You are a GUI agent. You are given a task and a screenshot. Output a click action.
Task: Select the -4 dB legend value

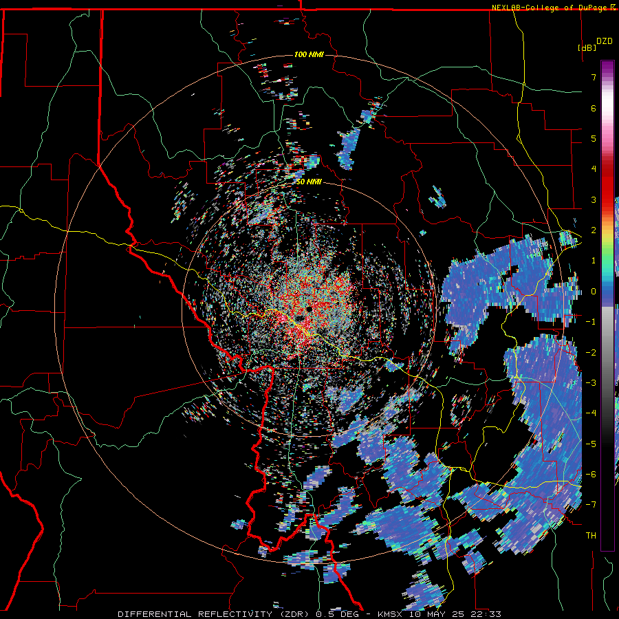(x=591, y=413)
